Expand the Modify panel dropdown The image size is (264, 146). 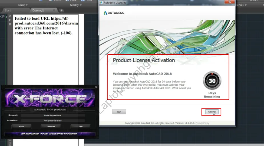pyautogui.click(x=76, y=5)
